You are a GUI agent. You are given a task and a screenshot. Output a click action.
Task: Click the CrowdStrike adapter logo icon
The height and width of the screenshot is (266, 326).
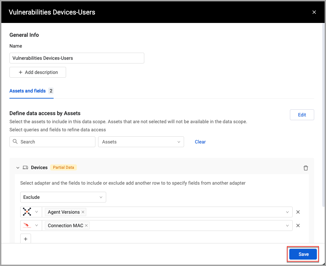coord(26,225)
